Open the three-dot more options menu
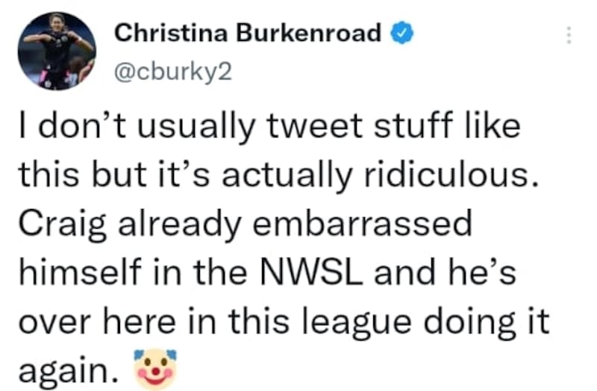The width and height of the screenshot is (597, 391). [x=569, y=35]
